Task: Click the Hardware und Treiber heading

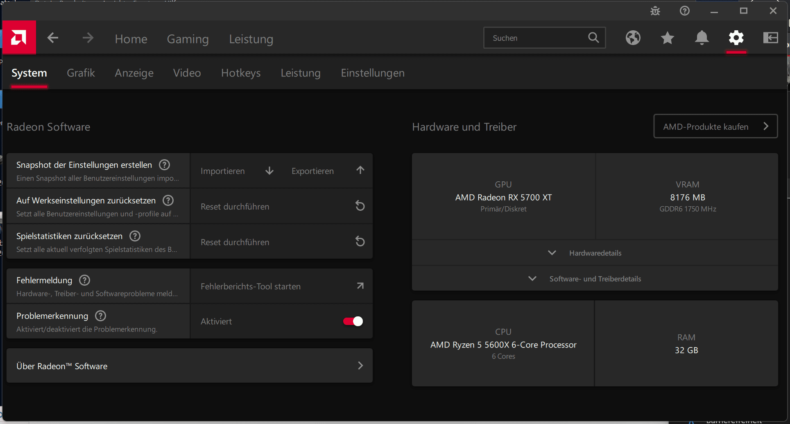Action: [x=464, y=127]
